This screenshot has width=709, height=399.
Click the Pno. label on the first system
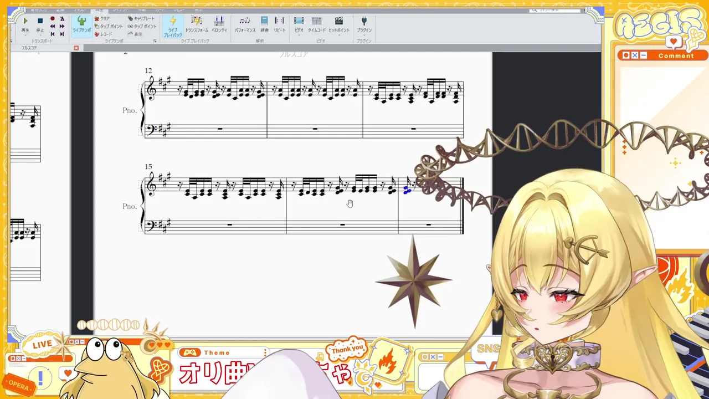click(130, 110)
